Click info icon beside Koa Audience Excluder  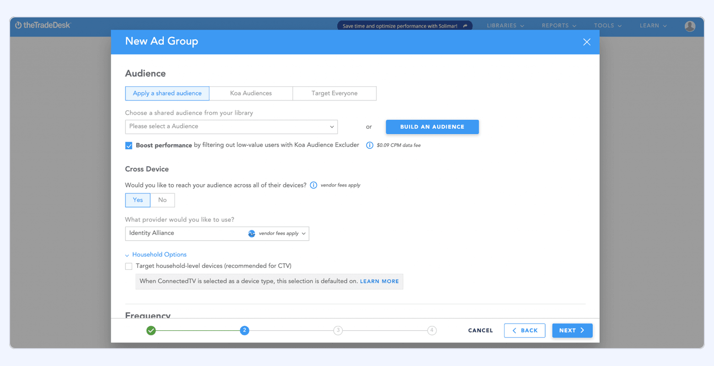(369, 145)
